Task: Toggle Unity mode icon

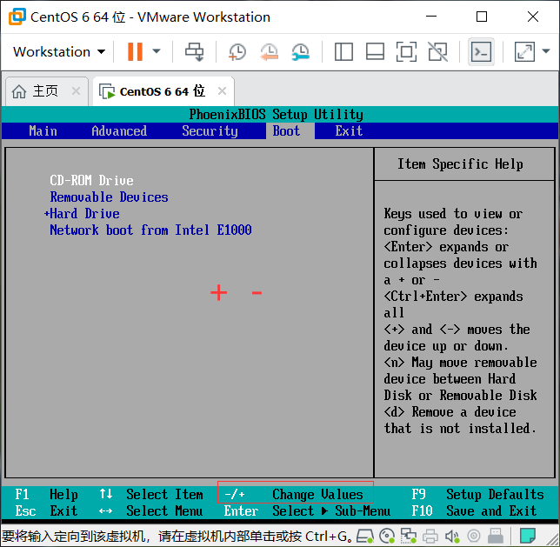Action: (x=438, y=52)
